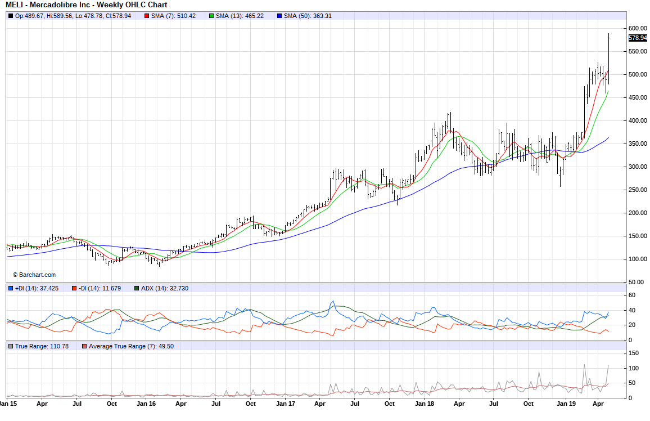
Task: Select the Jan 17 date label
Action: (x=286, y=404)
